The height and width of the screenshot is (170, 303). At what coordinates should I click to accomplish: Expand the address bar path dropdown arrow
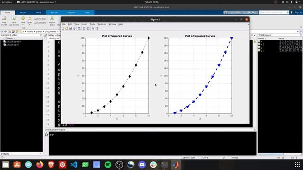pyautogui.click(x=298, y=32)
